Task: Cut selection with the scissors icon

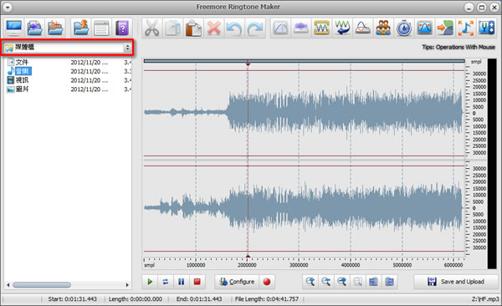Action: (151, 28)
